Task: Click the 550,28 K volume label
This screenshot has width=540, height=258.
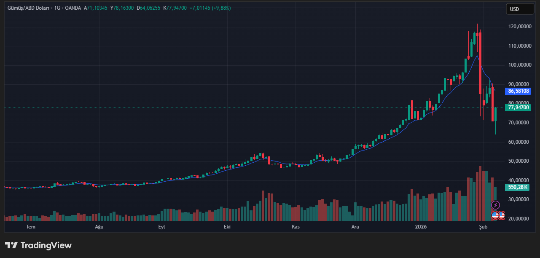Action: click(518, 187)
